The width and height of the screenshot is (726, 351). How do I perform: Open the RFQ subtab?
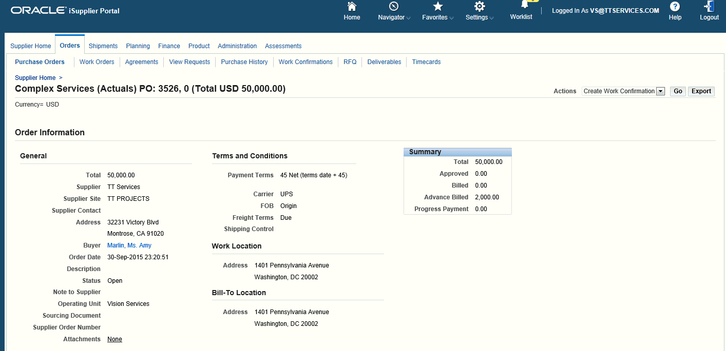[350, 62]
